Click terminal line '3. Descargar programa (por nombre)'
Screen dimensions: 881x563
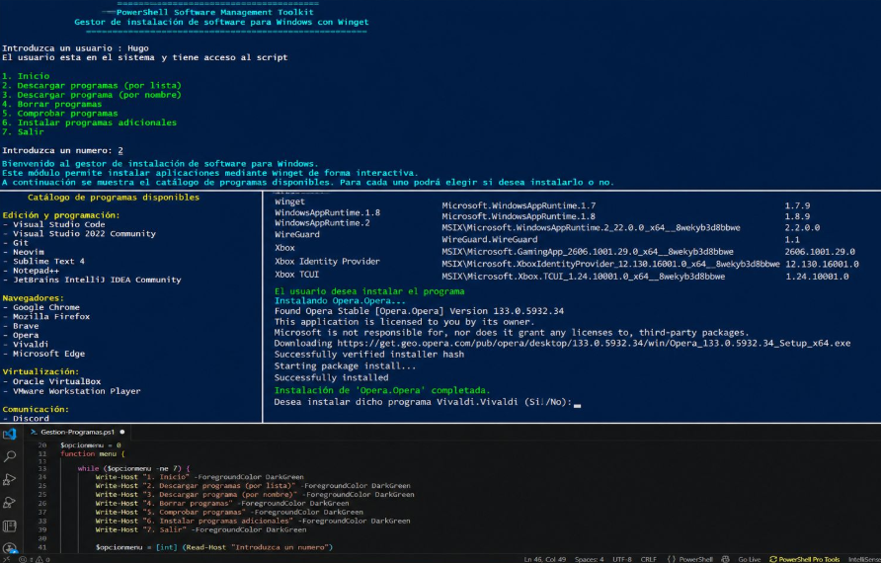pos(92,95)
